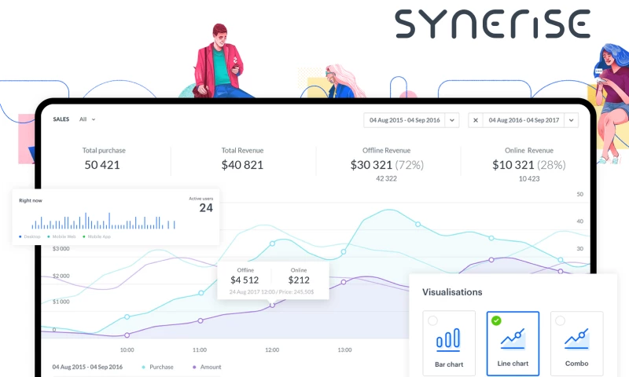Open the Sales 'All' filter dropdown
629x377 pixels.
point(87,119)
